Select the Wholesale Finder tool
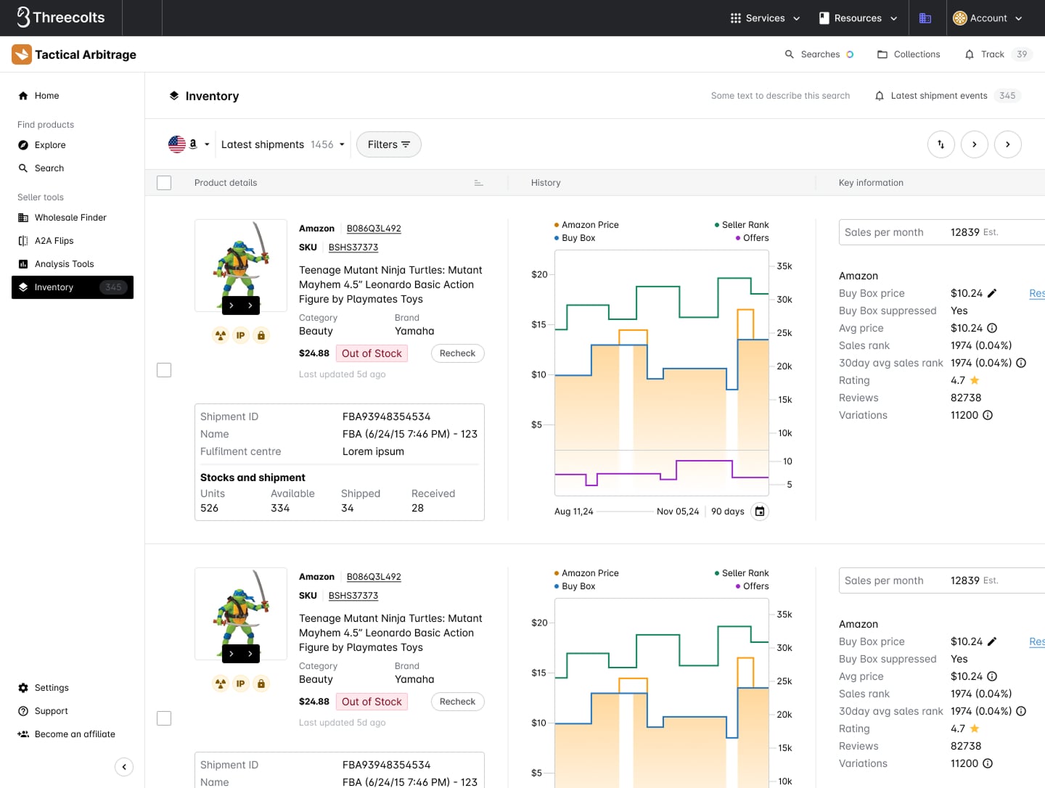The width and height of the screenshot is (1045, 788). tap(70, 217)
